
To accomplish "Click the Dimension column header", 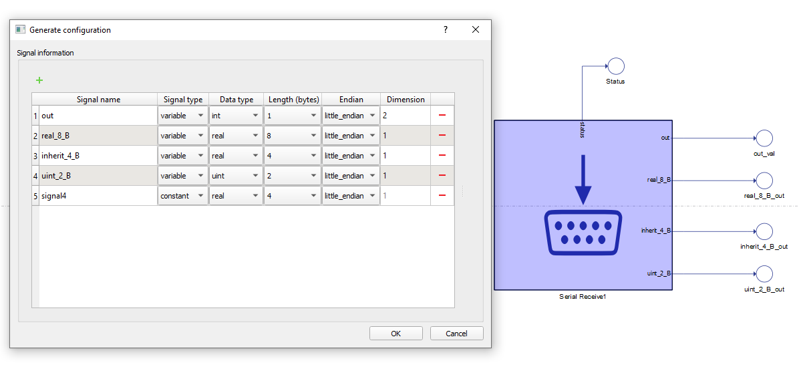I will click(x=406, y=100).
